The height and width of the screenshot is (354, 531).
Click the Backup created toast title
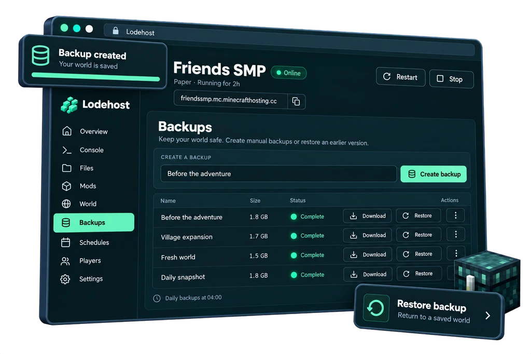click(x=92, y=55)
